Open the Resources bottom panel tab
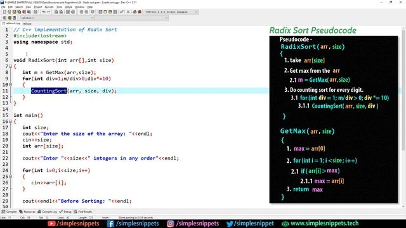The height and width of the screenshot is (228, 406). coord(27,212)
